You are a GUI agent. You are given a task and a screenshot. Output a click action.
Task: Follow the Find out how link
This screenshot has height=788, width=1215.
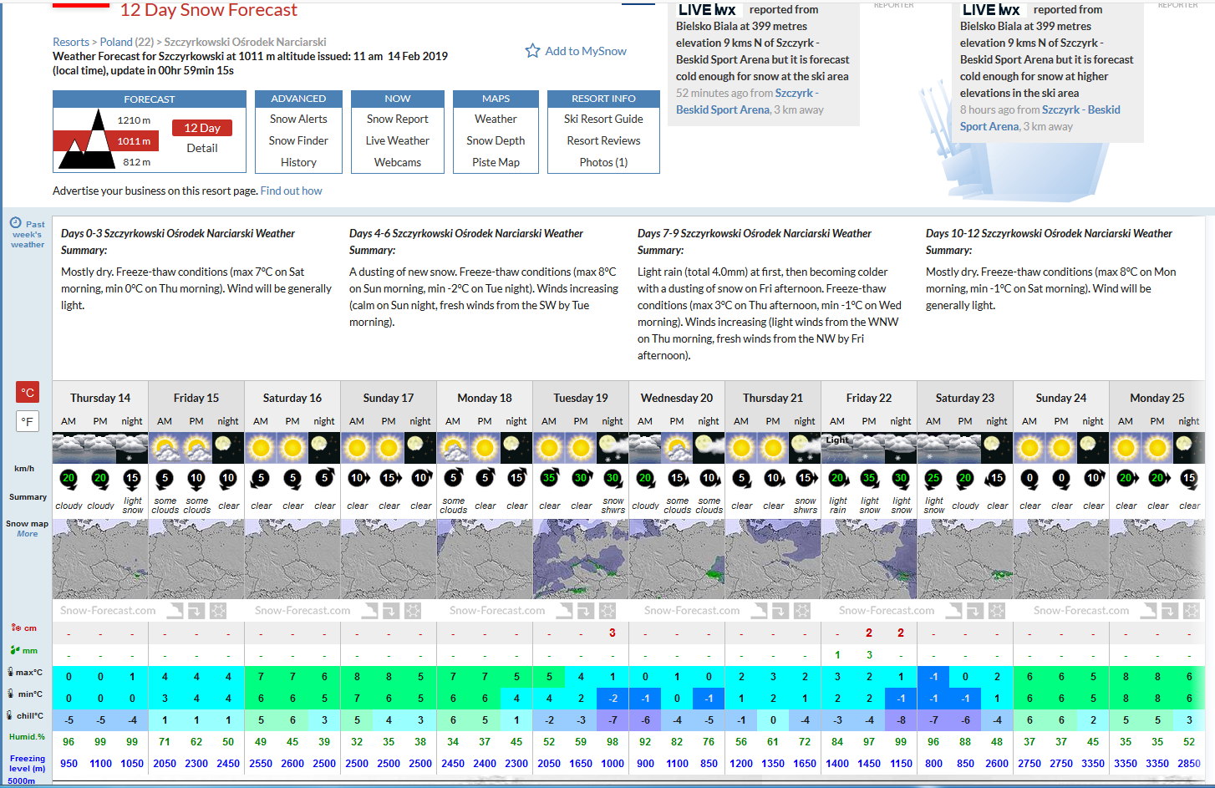(291, 191)
